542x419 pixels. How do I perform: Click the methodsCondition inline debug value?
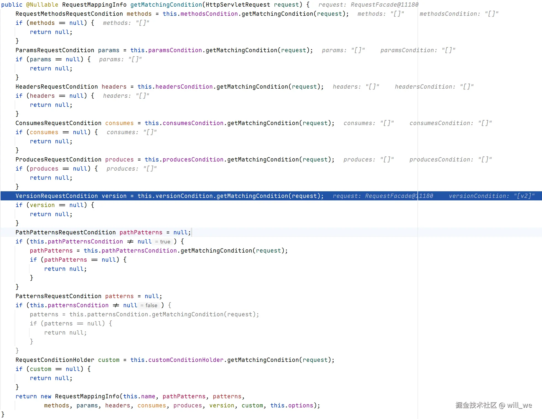pos(459,14)
